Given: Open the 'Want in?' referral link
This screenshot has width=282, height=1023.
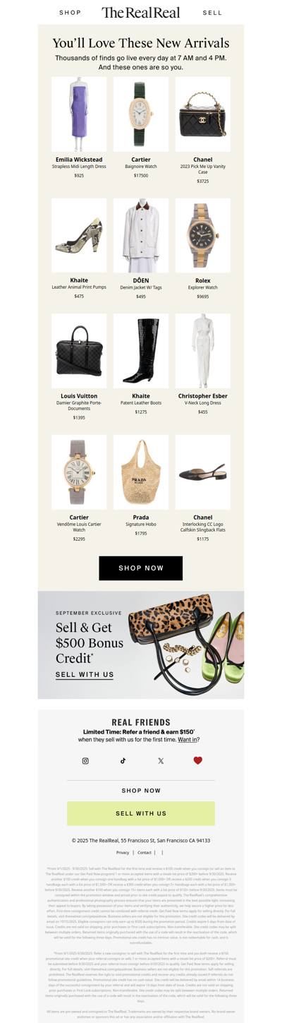Looking at the screenshot, I should pyautogui.click(x=188, y=740).
